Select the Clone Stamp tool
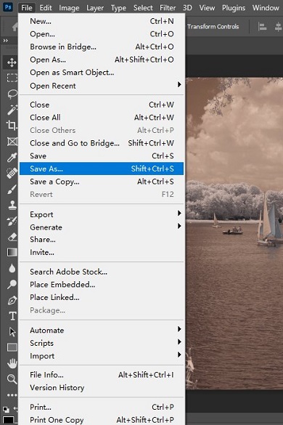Screen dimensions: 283x425 (x=12, y=205)
